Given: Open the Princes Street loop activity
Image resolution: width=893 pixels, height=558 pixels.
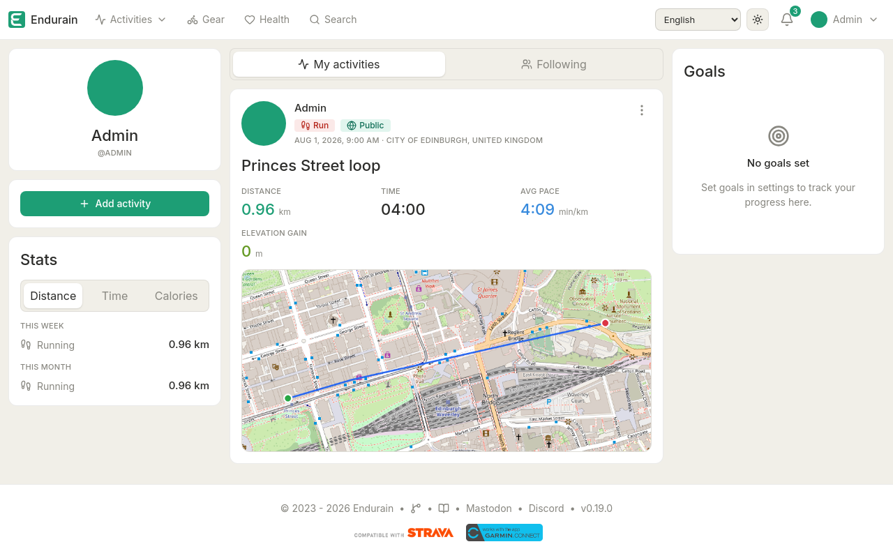Looking at the screenshot, I should pos(311,165).
